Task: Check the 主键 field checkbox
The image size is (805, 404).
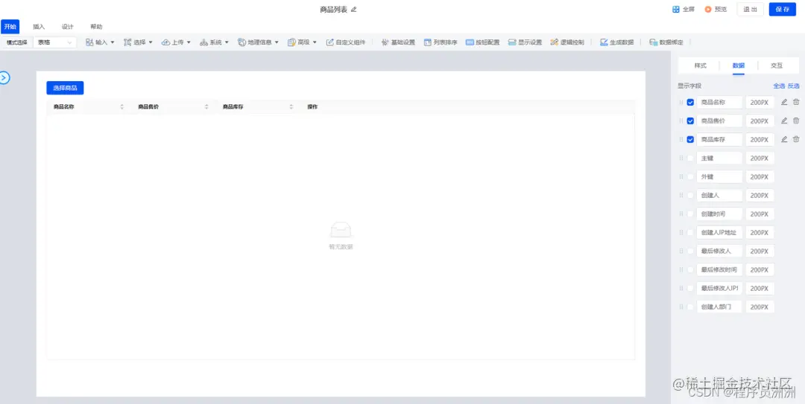Action: click(690, 158)
